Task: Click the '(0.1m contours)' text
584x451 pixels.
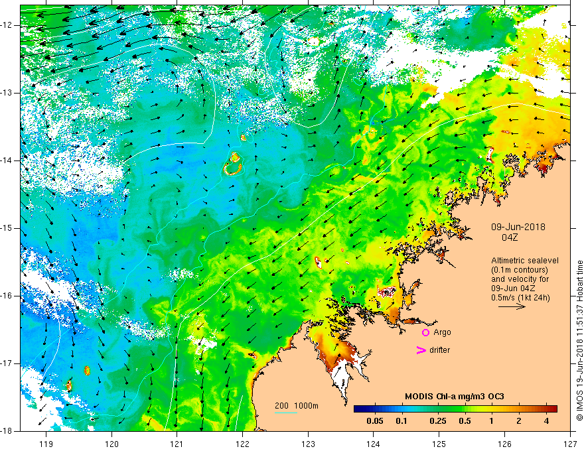Action: pos(520,270)
